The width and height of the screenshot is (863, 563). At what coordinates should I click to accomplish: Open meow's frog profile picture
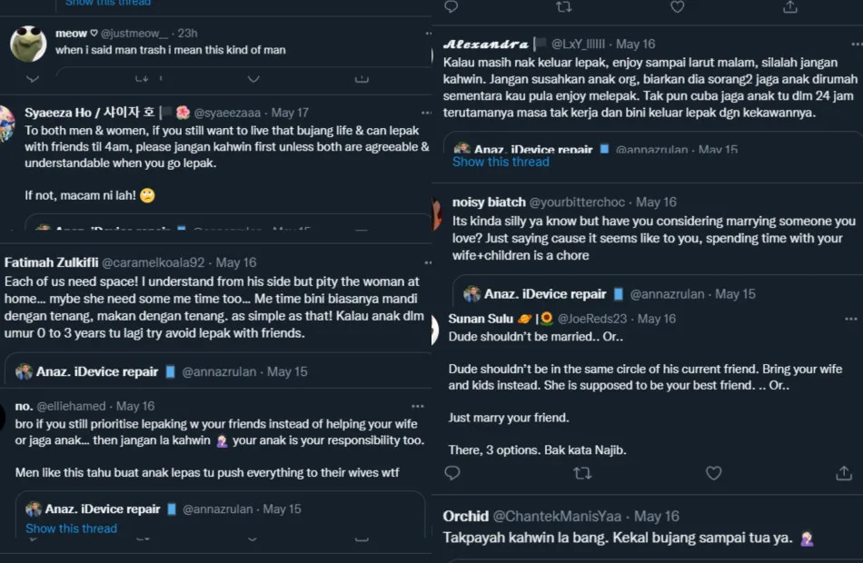pos(28,43)
